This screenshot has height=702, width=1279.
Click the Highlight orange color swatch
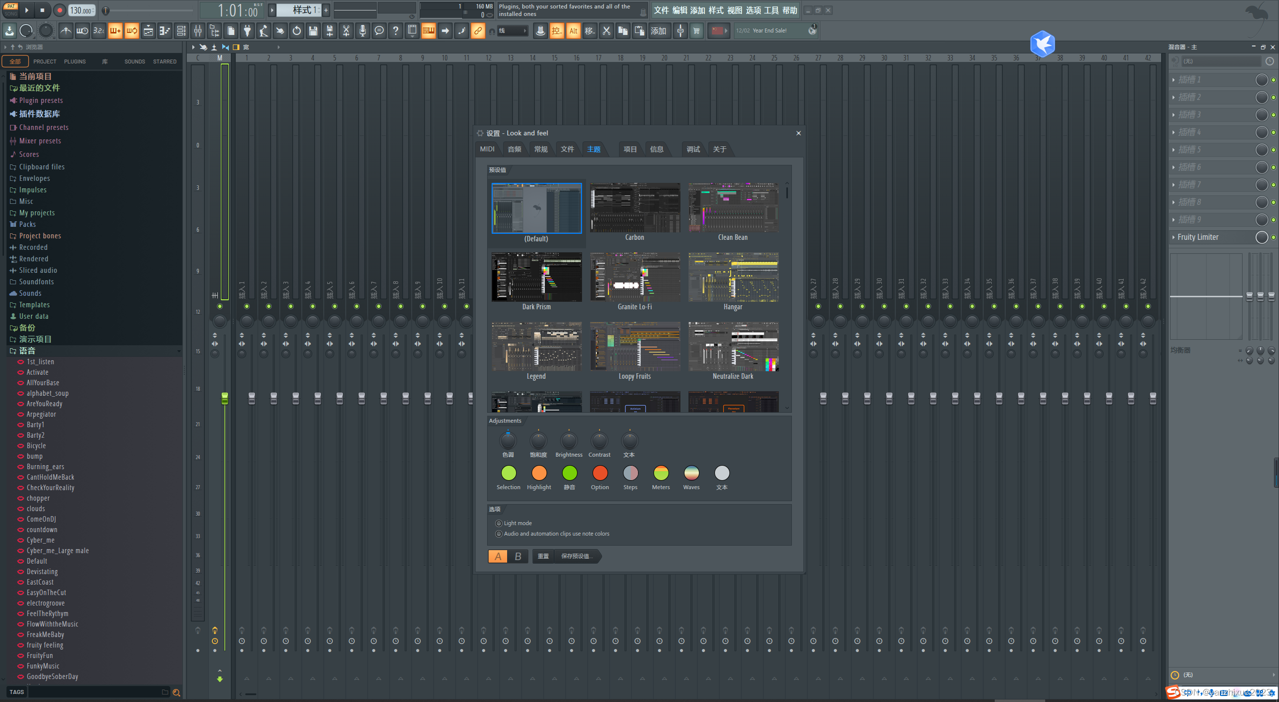539,473
